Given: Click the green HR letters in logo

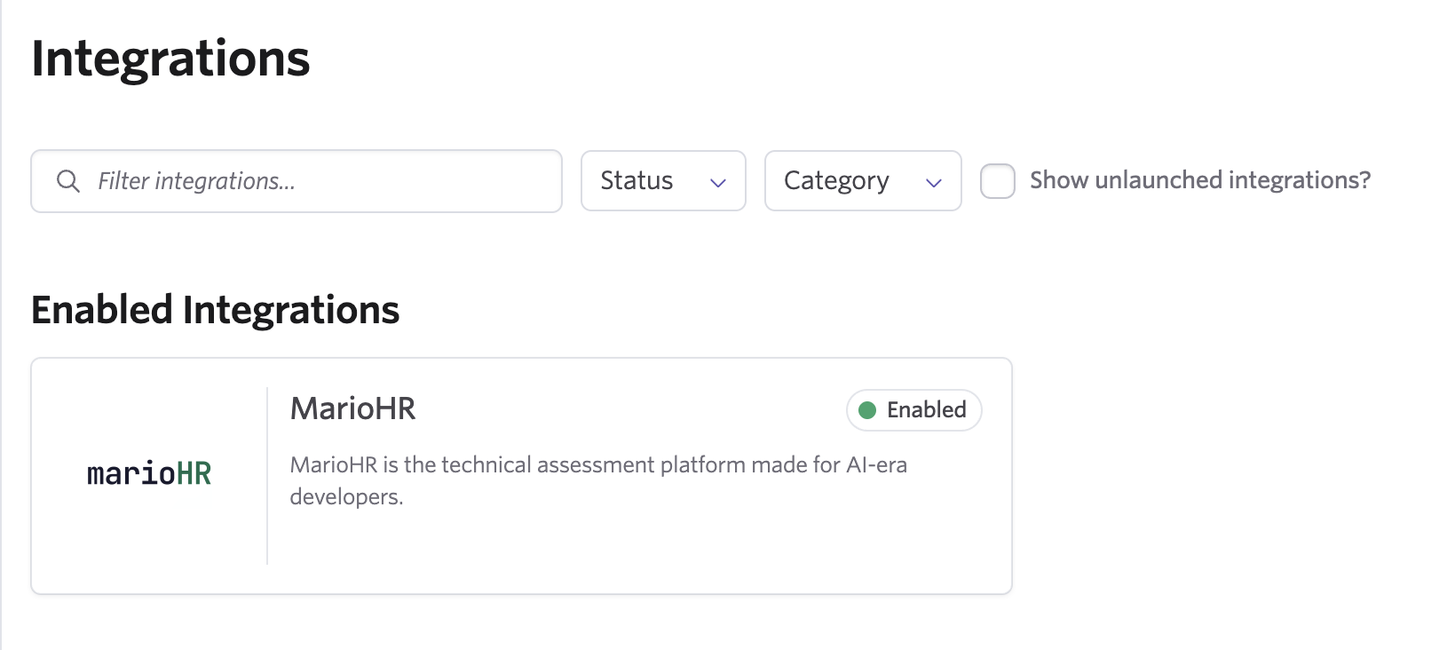Looking at the screenshot, I should [194, 474].
